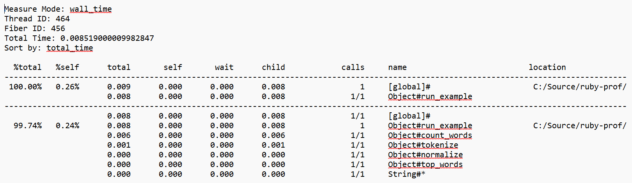Image resolution: width=632 pixels, height=183 pixels.
Task: Click the Total Time value 0.008519000009982847
Action: coord(107,38)
